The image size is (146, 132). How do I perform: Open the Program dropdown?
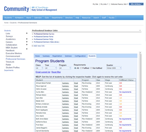point(65,68)
